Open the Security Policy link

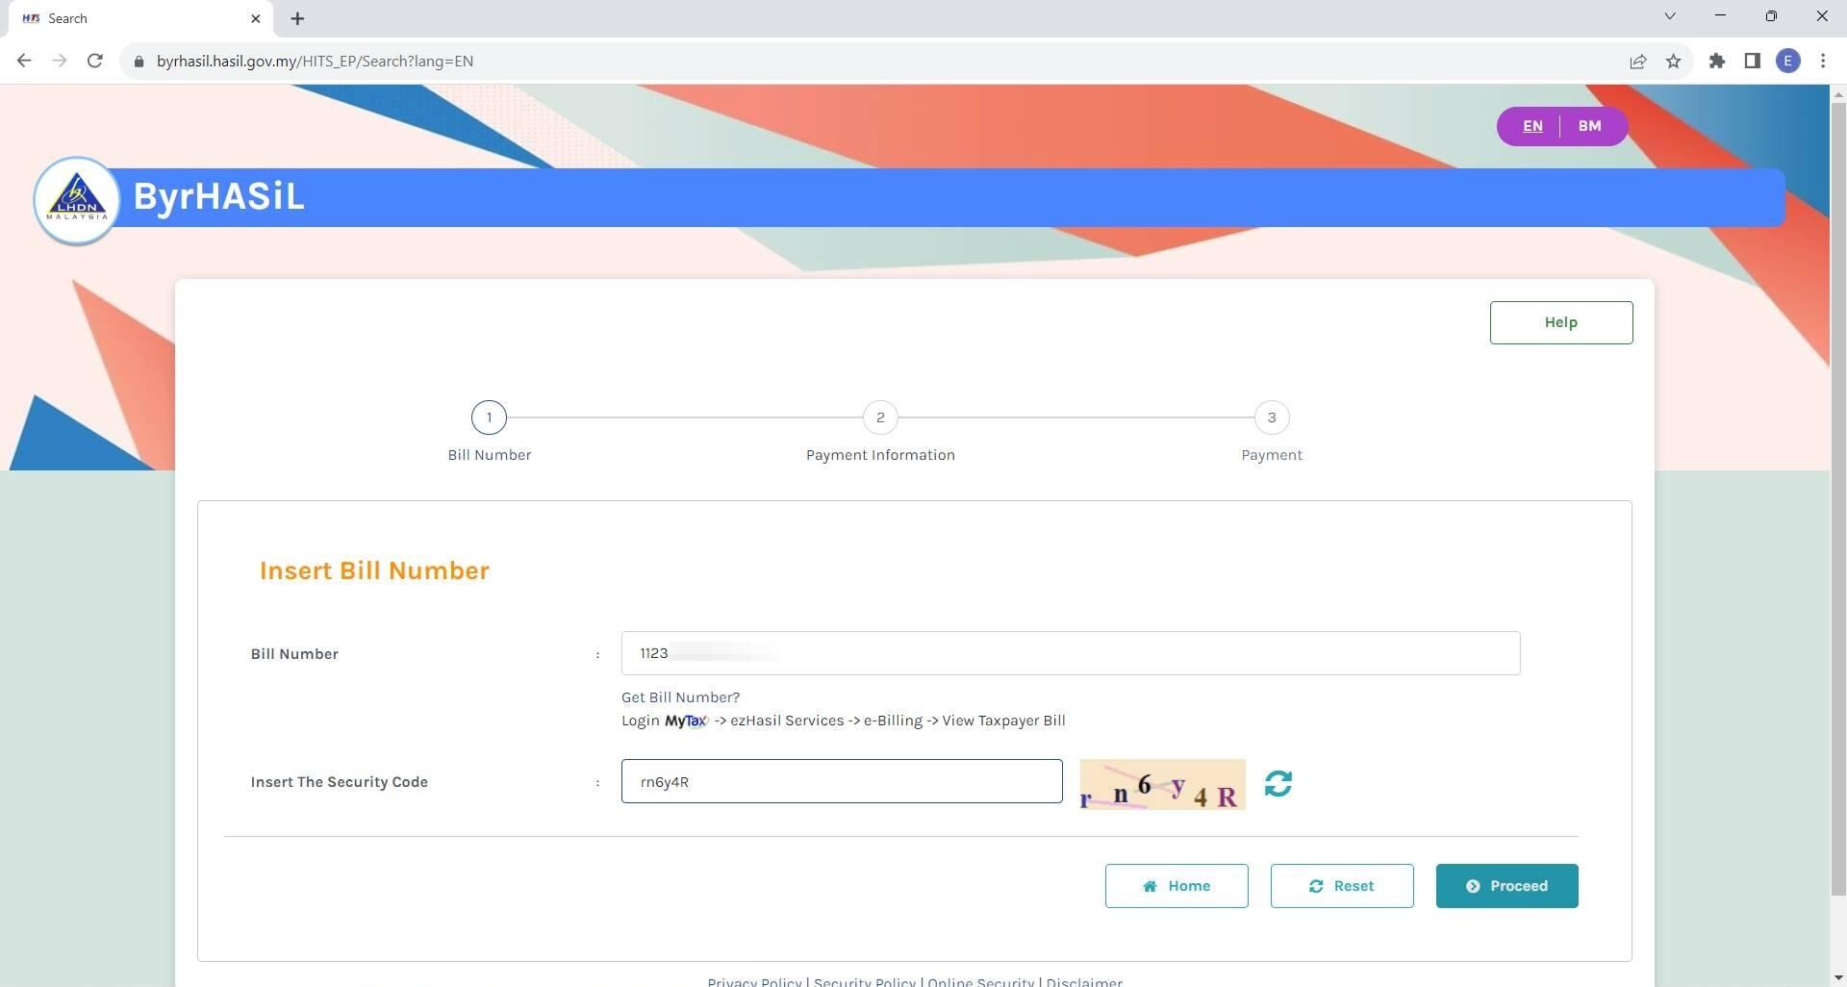coord(865,981)
